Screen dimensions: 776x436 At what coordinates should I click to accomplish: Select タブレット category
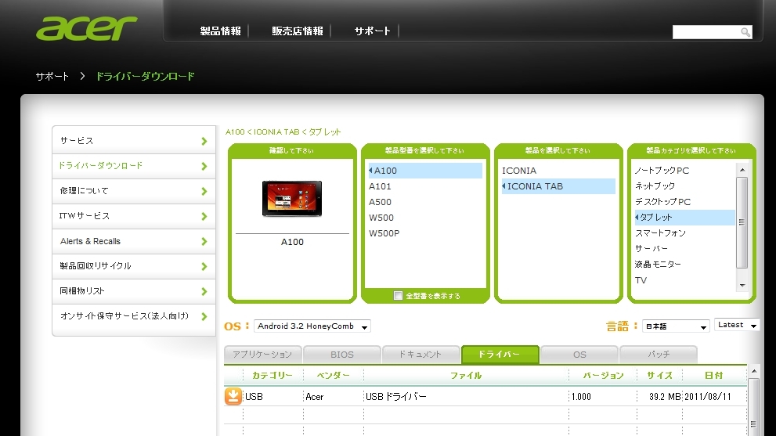[x=684, y=218]
